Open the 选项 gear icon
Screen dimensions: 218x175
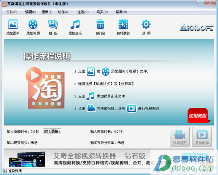[x=146, y=24]
